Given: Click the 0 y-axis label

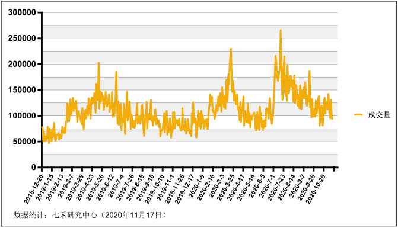Looking at the screenshot, I should pos(34,167).
